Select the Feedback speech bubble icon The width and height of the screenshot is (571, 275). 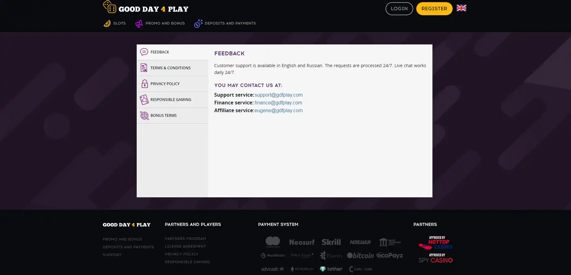[x=144, y=52]
